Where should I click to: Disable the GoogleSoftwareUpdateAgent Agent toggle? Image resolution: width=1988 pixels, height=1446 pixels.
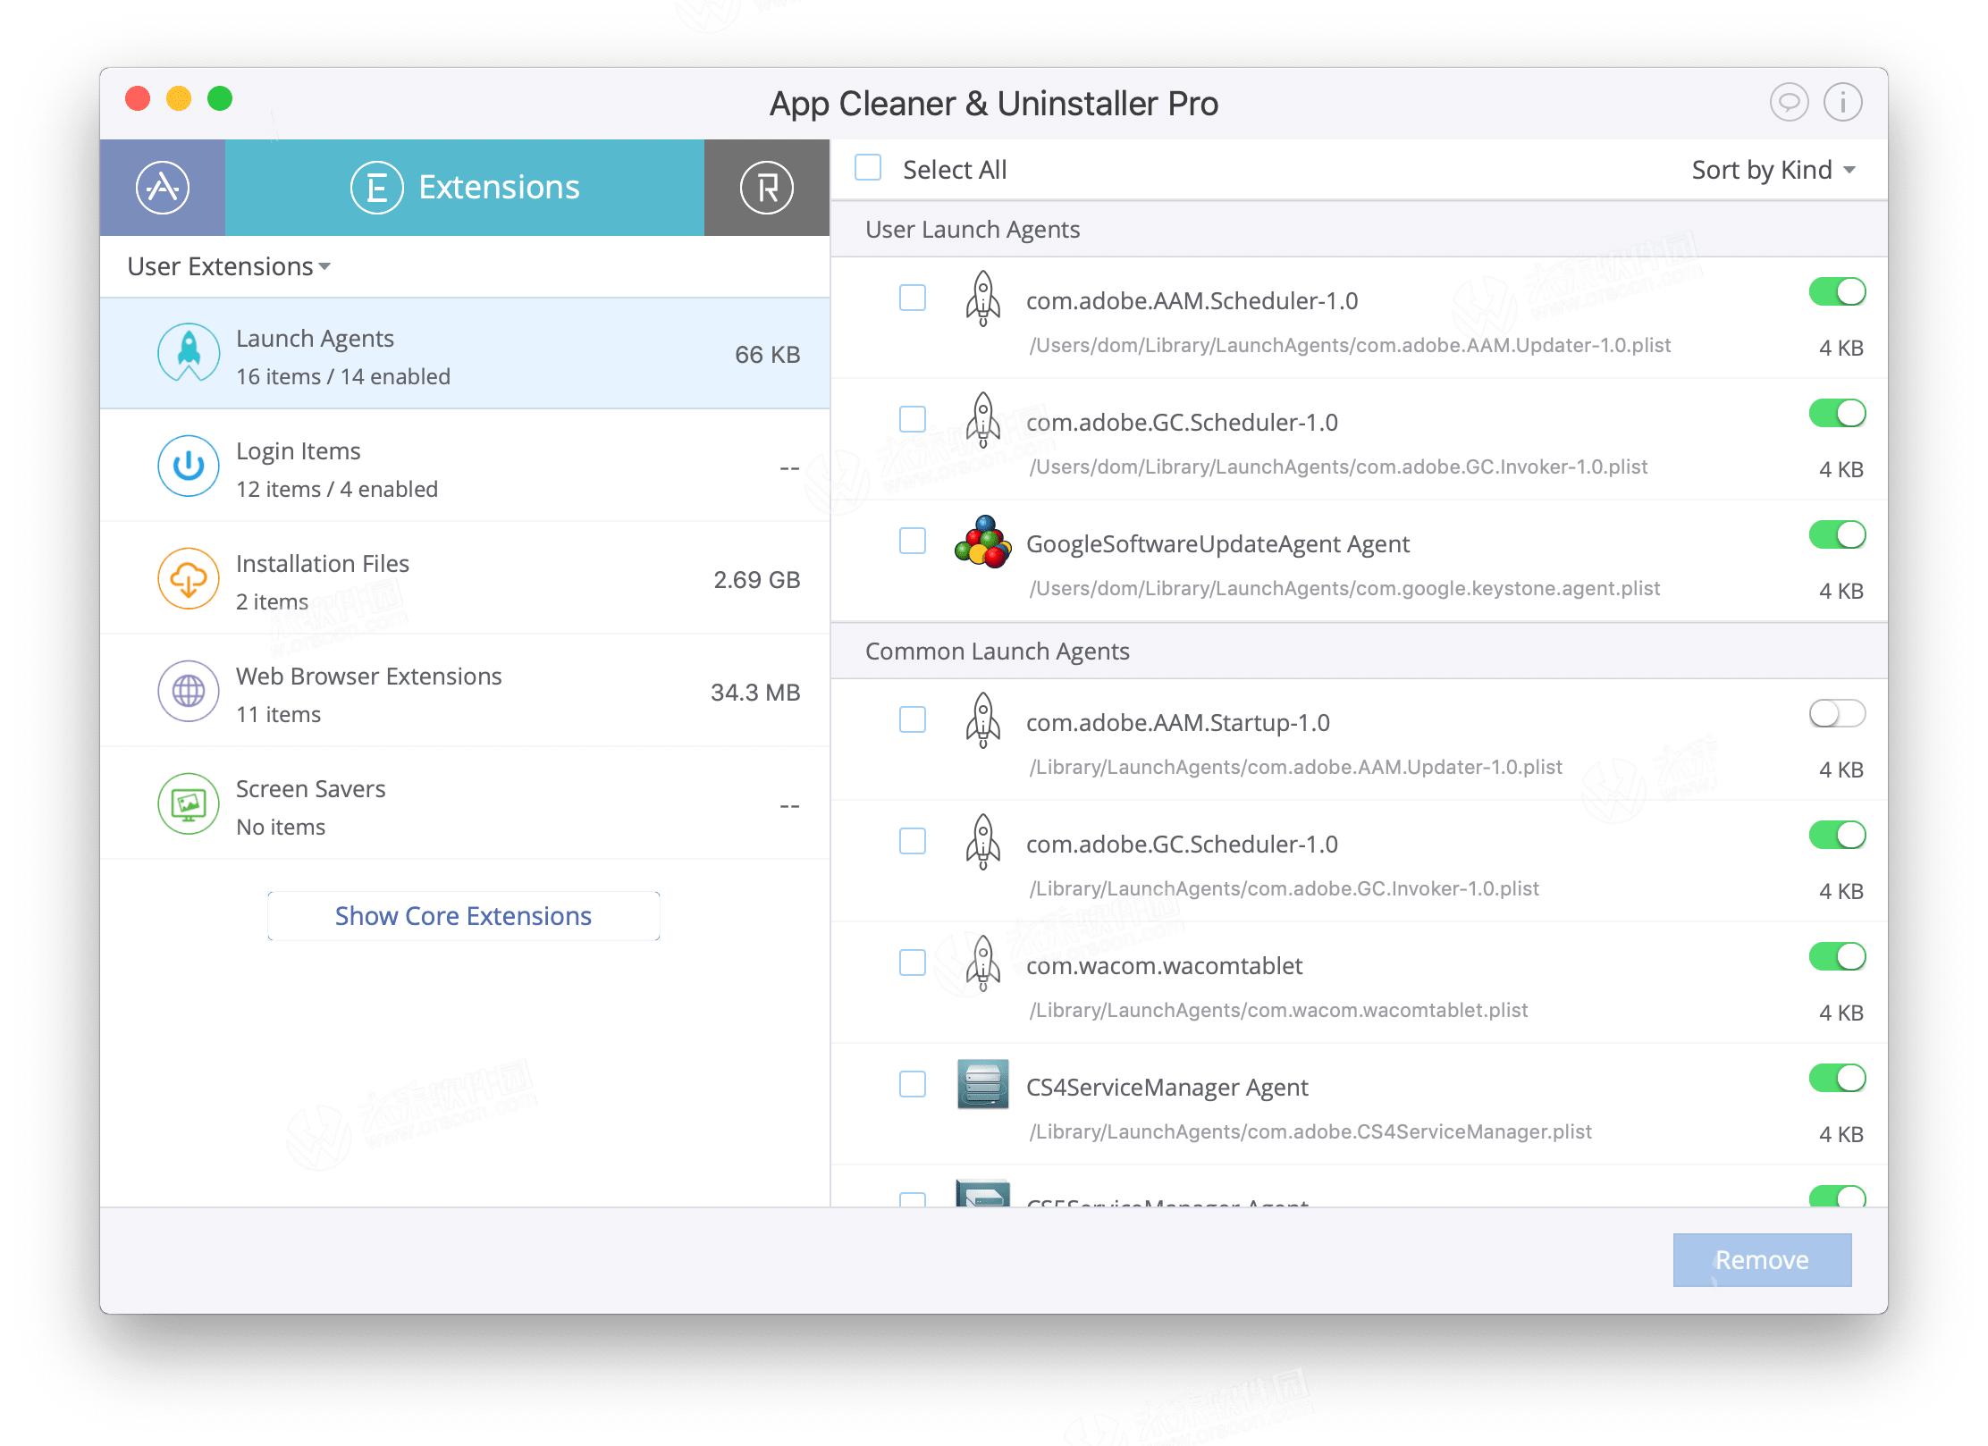[1837, 534]
